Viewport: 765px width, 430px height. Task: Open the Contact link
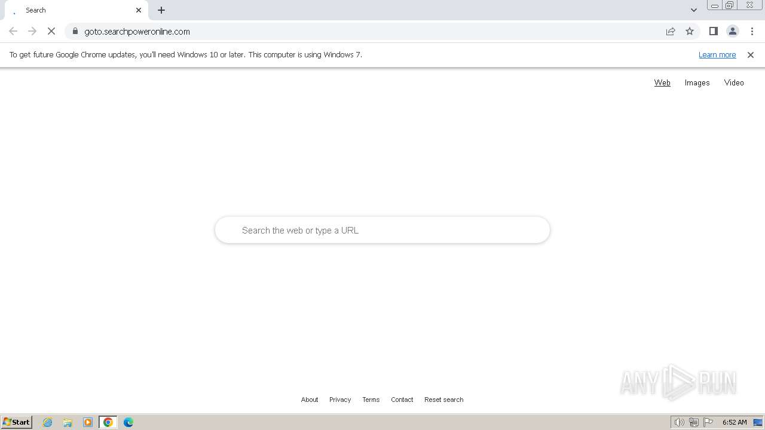coord(402,400)
